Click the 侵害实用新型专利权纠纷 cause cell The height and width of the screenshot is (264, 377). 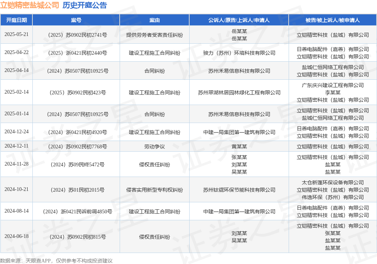point(154,190)
